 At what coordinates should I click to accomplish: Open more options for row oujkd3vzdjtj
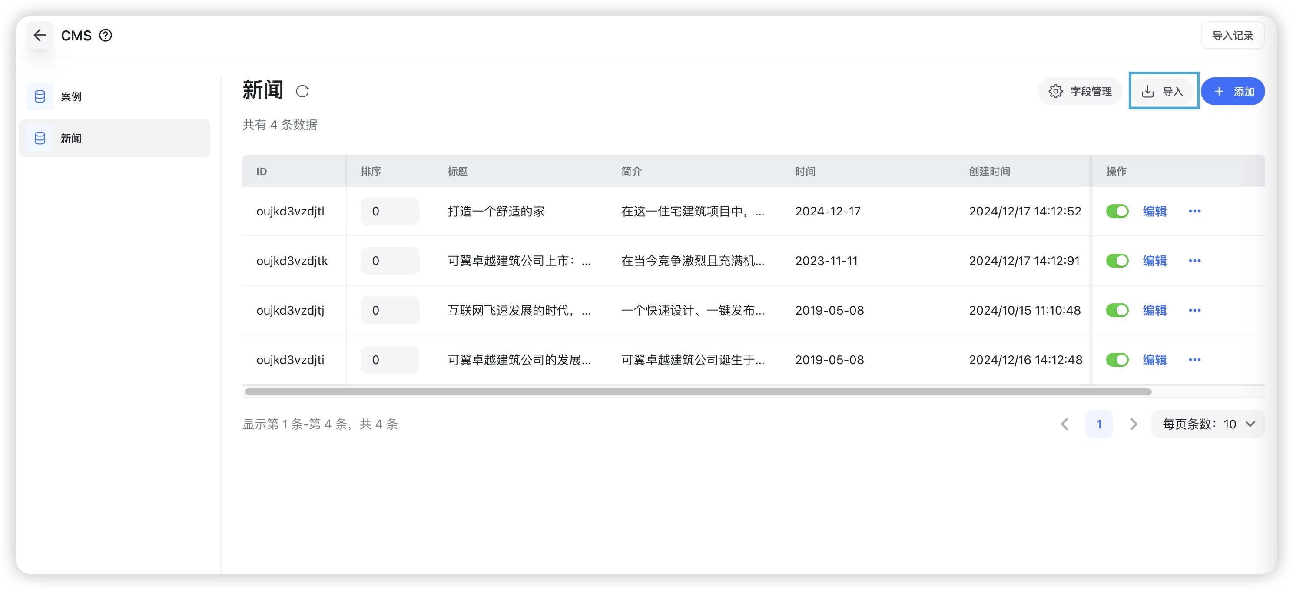[1195, 310]
